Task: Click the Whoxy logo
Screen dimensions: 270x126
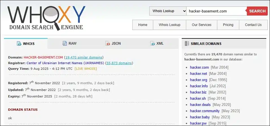Action: click(x=46, y=18)
